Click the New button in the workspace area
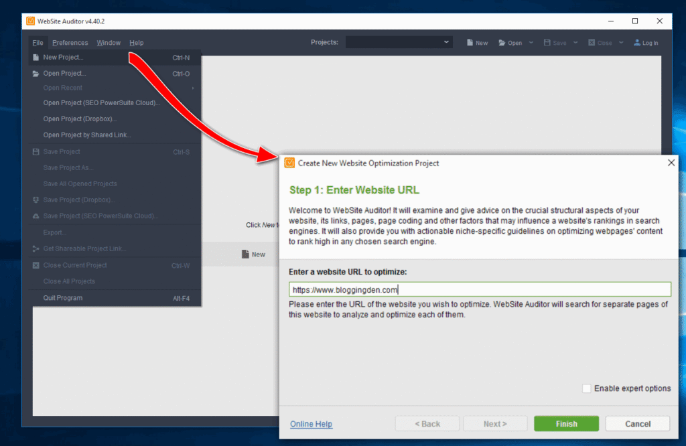 255,254
